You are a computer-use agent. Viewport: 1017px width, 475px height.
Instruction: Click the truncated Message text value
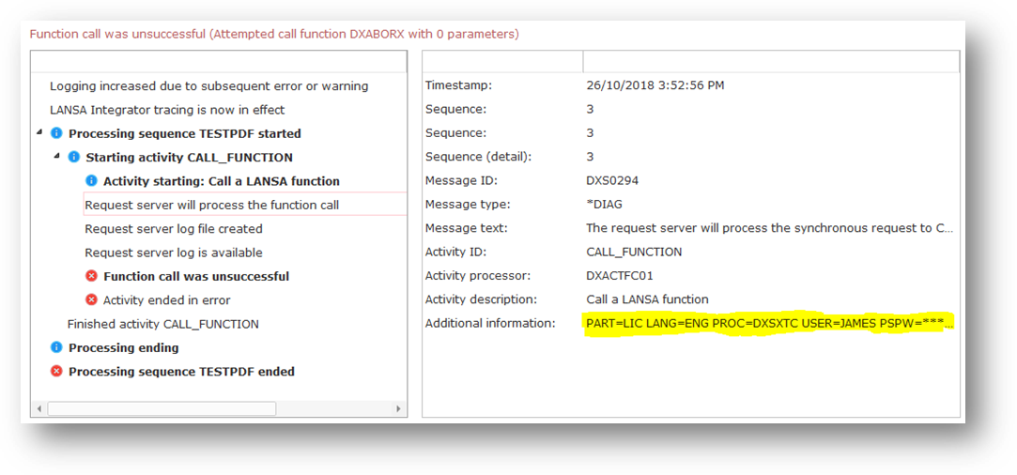(x=770, y=228)
